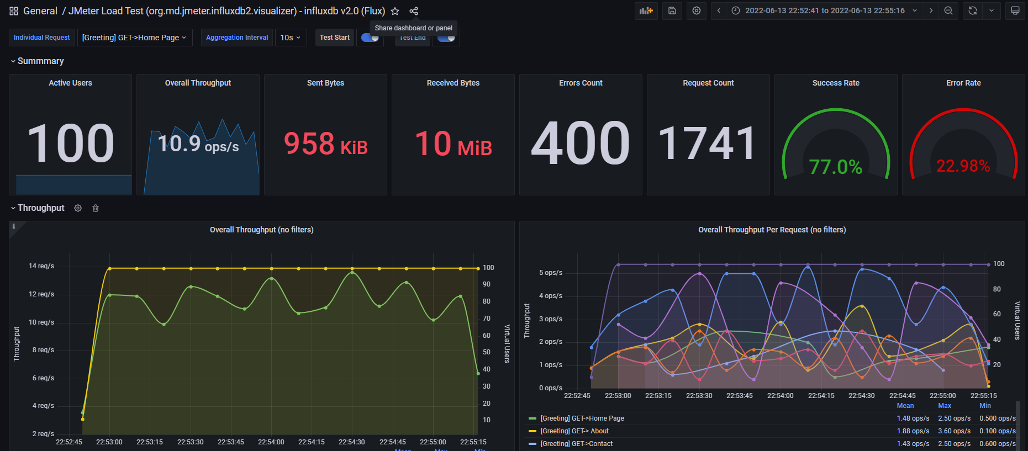Open the Request Count panel title menu
This screenshot has height=451, width=1028.
point(708,83)
